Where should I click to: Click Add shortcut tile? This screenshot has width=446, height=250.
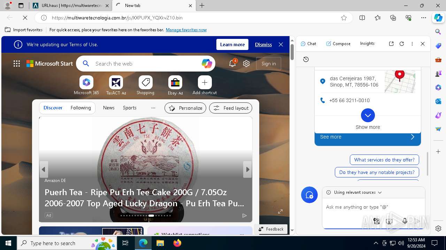coord(205,85)
